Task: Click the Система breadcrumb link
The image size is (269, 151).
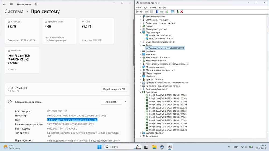Action: click(x=14, y=12)
